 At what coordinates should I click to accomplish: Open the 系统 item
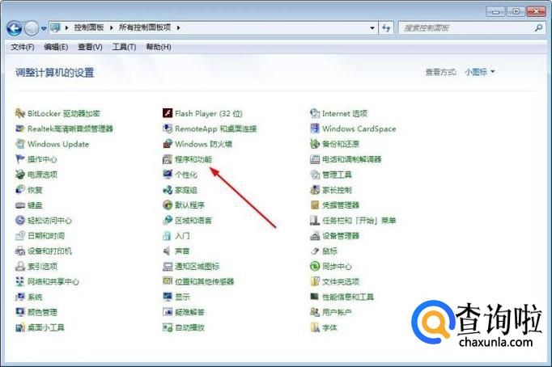(x=29, y=297)
